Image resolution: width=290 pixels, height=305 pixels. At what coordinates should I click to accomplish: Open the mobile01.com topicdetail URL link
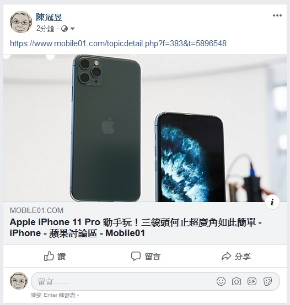118,43
